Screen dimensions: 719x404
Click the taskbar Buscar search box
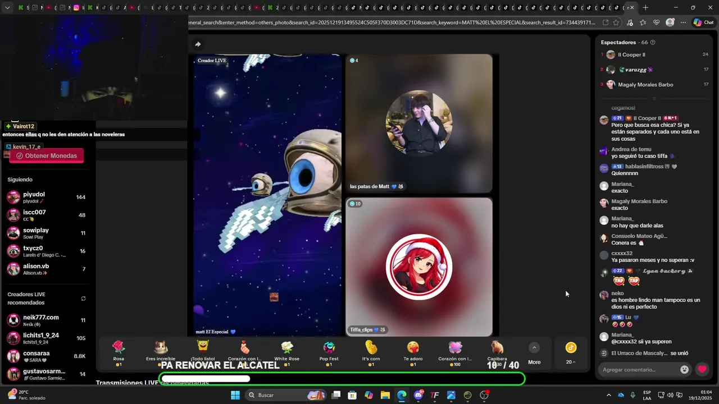tap(286, 395)
